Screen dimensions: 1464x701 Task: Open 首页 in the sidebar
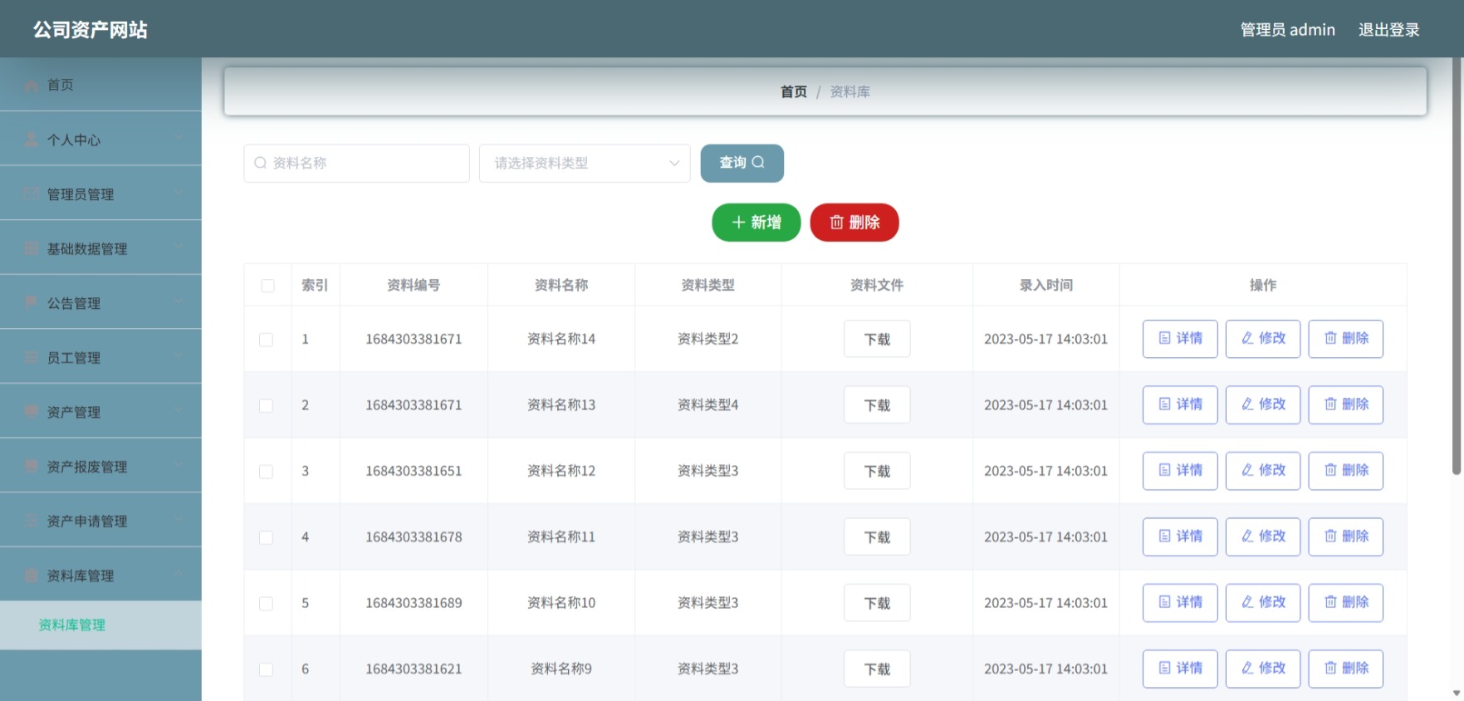click(x=100, y=85)
